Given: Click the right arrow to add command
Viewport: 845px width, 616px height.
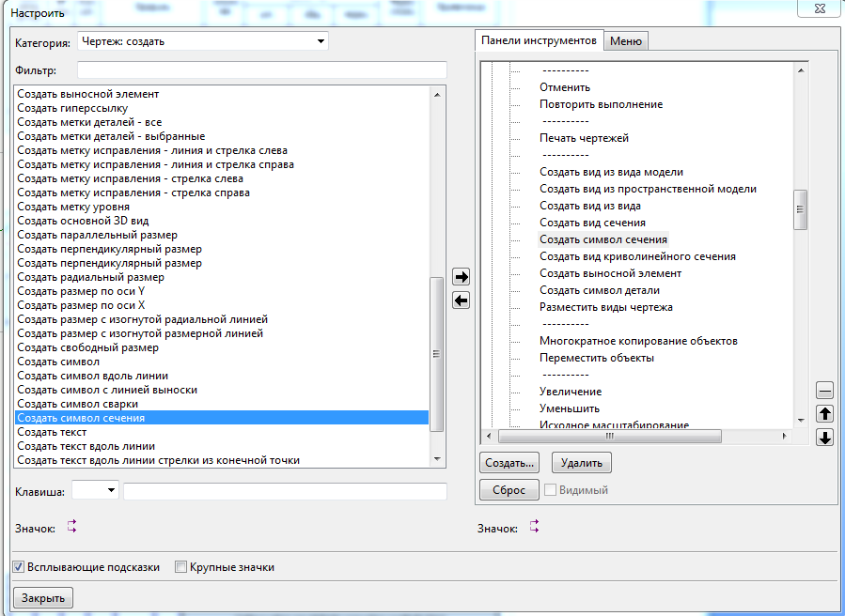Looking at the screenshot, I should [461, 277].
